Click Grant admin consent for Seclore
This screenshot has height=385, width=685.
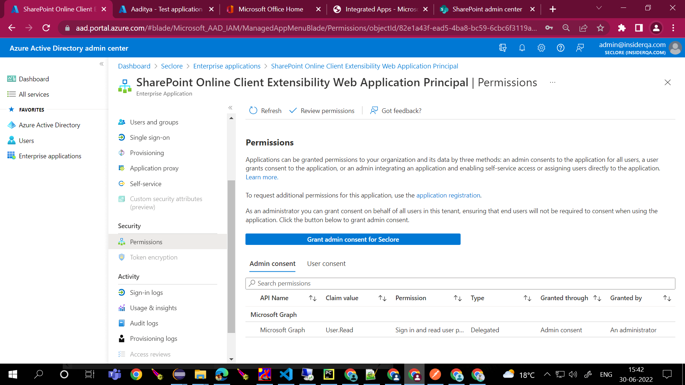353,239
